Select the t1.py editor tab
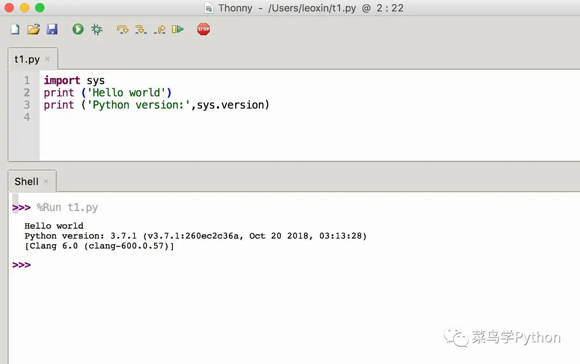The image size is (580, 364). click(x=27, y=59)
